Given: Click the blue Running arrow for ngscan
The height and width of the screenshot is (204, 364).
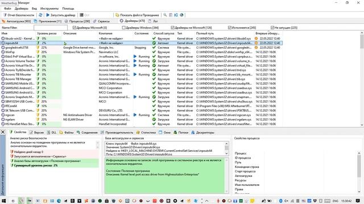Looking at the screenshot, I should point(135,115).
